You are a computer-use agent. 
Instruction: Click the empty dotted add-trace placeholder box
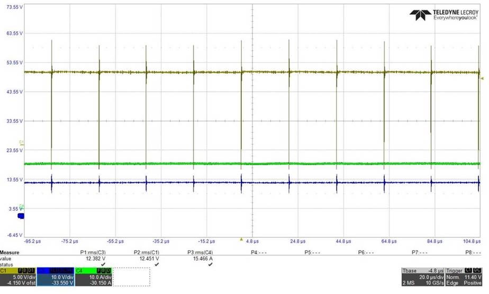tap(131, 277)
